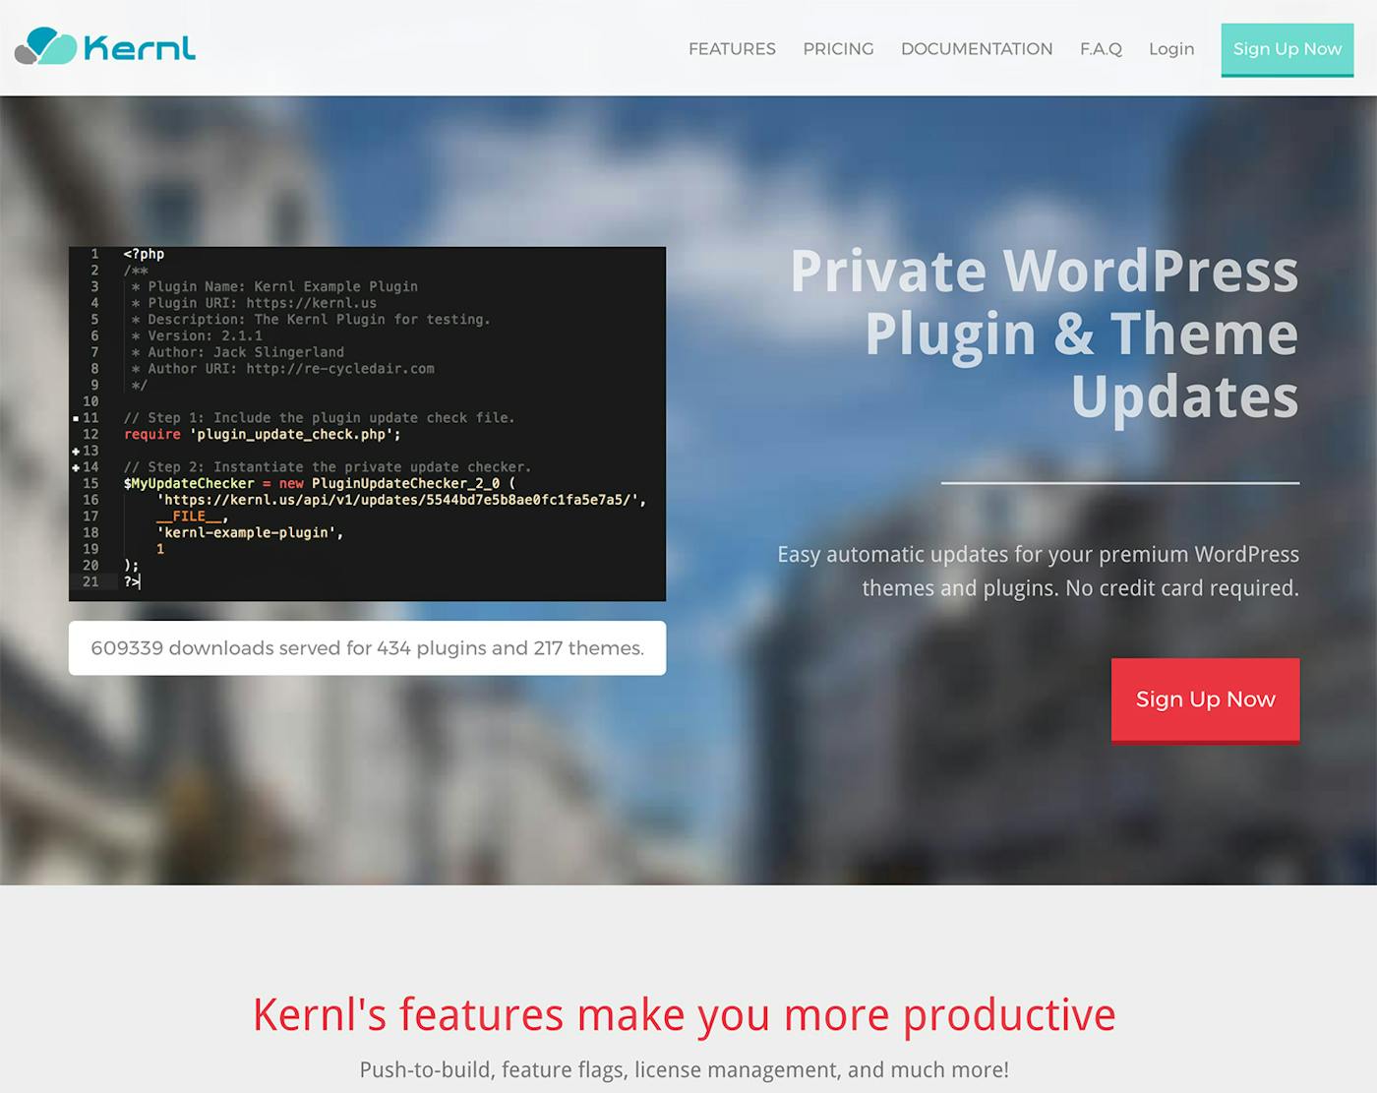Click the Kernl wordmark text in header
The width and height of the screenshot is (1377, 1093).
[x=140, y=48]
